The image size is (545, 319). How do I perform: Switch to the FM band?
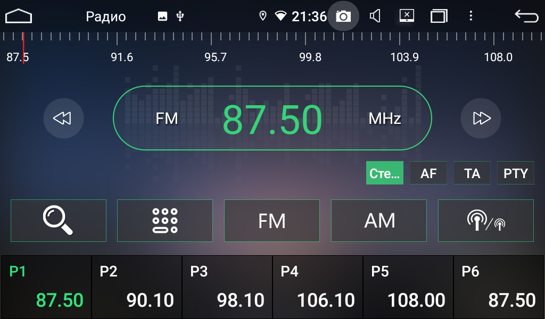pyautogui.click(x=272, y=221)
